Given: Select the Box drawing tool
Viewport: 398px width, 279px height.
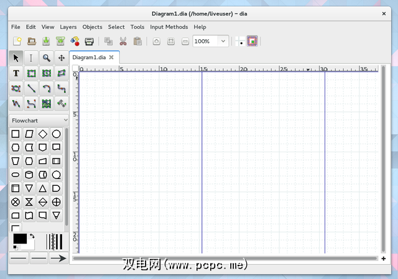Looking at the screenshot, I should click(x=31, y=73).
